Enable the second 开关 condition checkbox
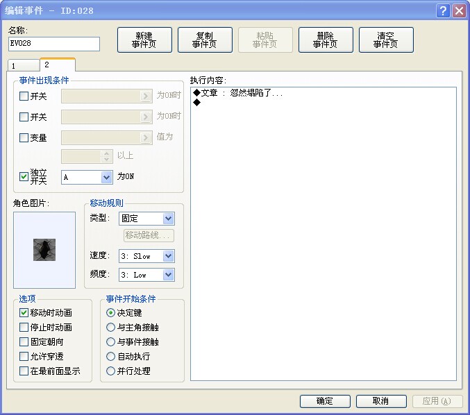The width and height of the screenshot is (470, 415). click(24, 117)
